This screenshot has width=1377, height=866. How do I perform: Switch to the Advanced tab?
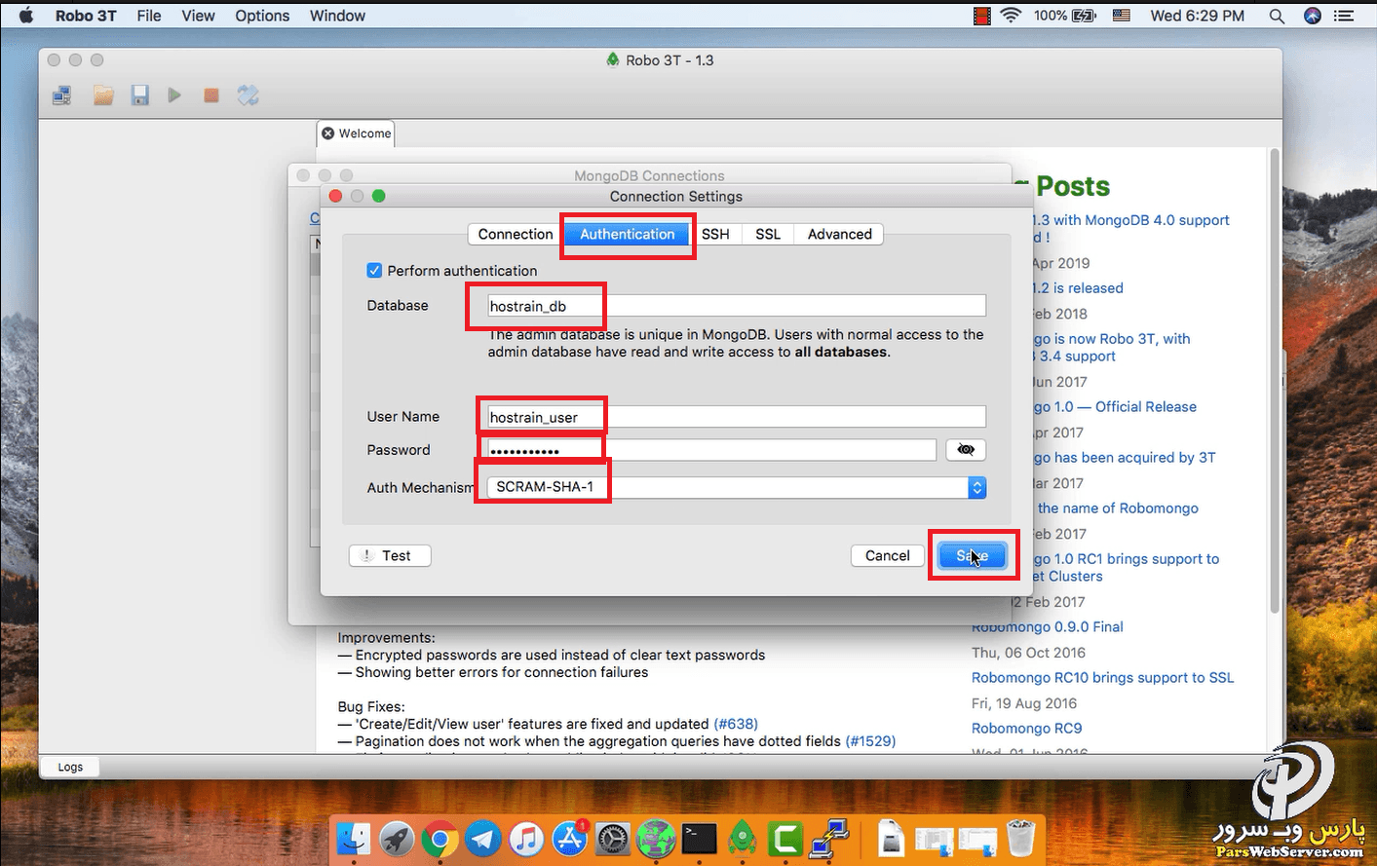[839, 234]
